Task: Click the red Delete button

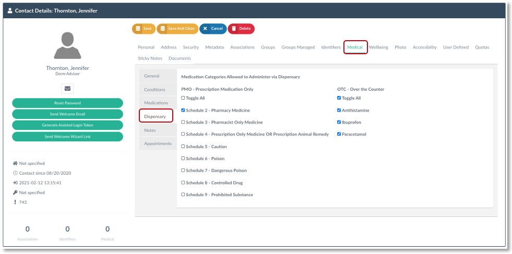Action: (241, 29)
